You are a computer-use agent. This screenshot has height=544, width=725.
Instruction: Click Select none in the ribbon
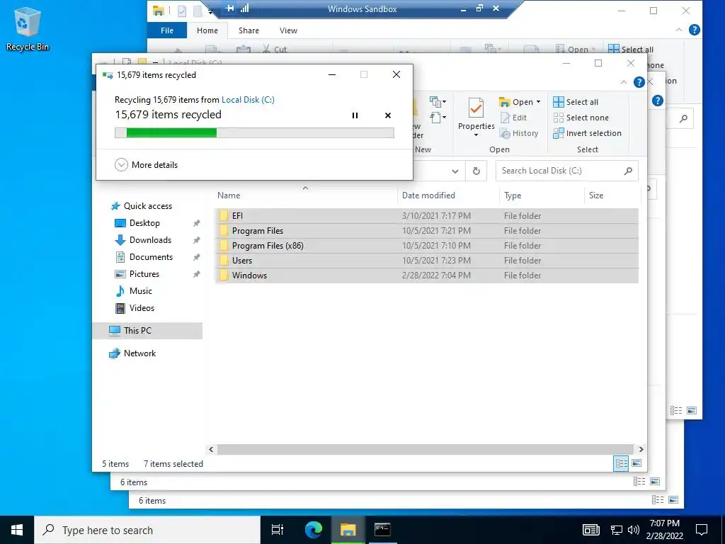(x=581, y=118)
